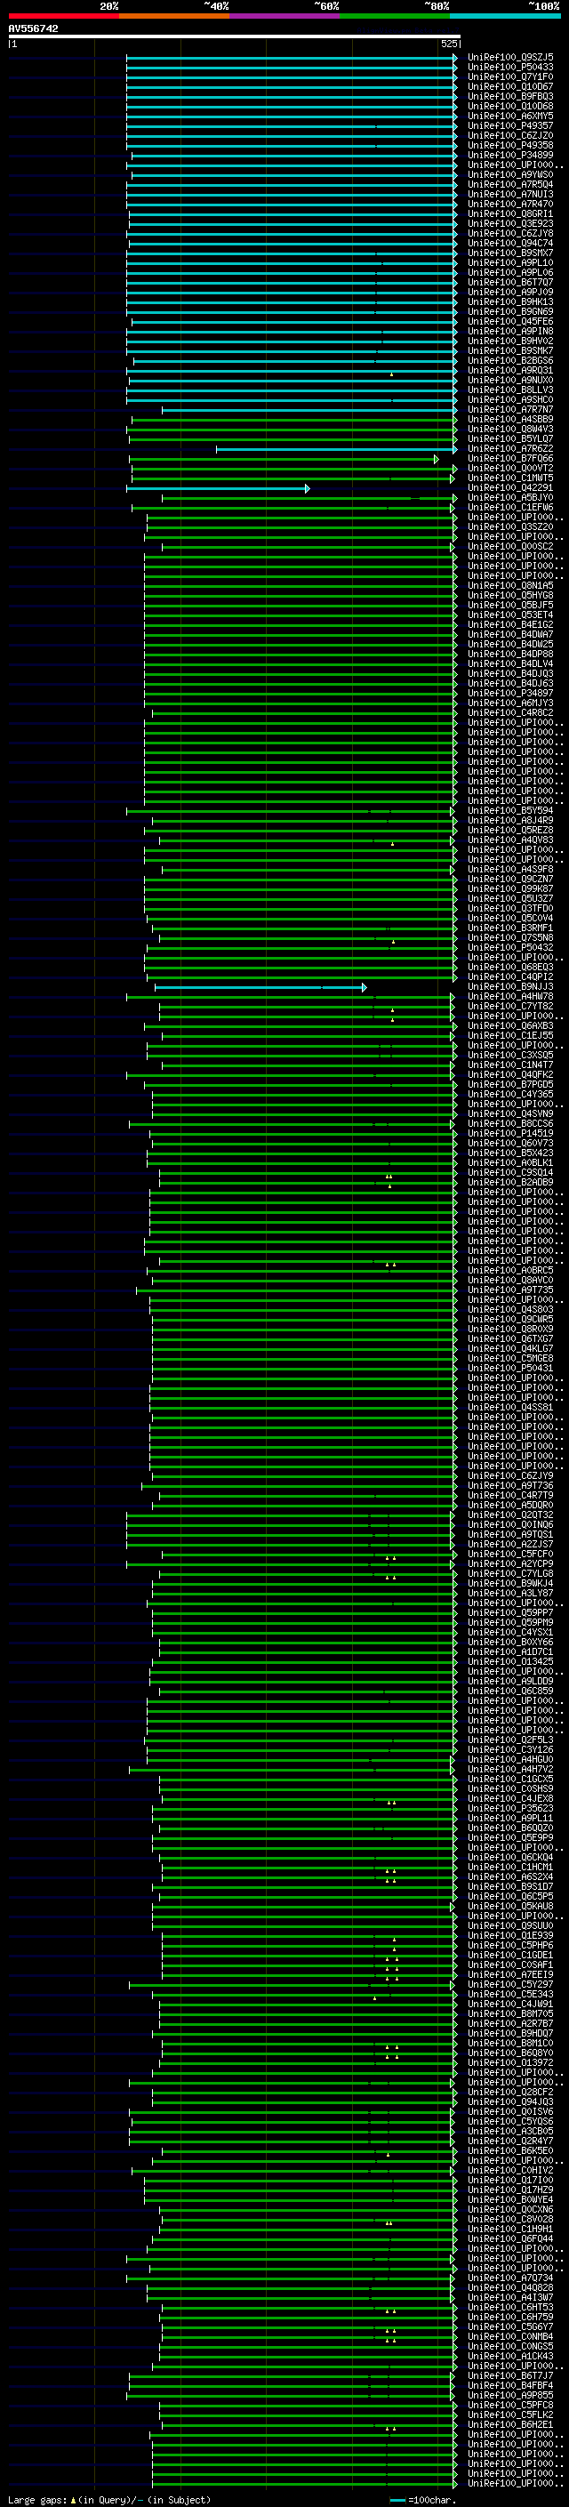Click the red 20% identity color segment
The height and width of the screenshot is (2507, 569).
(x=63, y=16)
